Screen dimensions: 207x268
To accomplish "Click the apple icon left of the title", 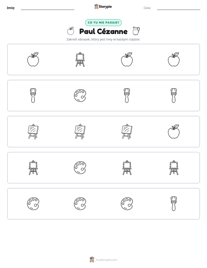I will click(70, 31).
